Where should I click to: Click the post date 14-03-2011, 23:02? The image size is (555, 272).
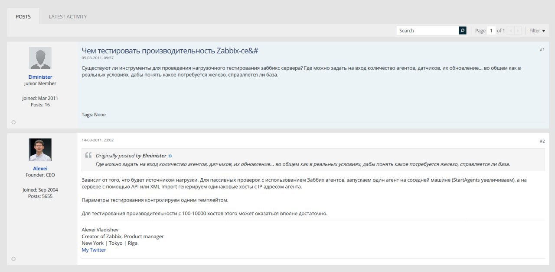pos(98,140)
